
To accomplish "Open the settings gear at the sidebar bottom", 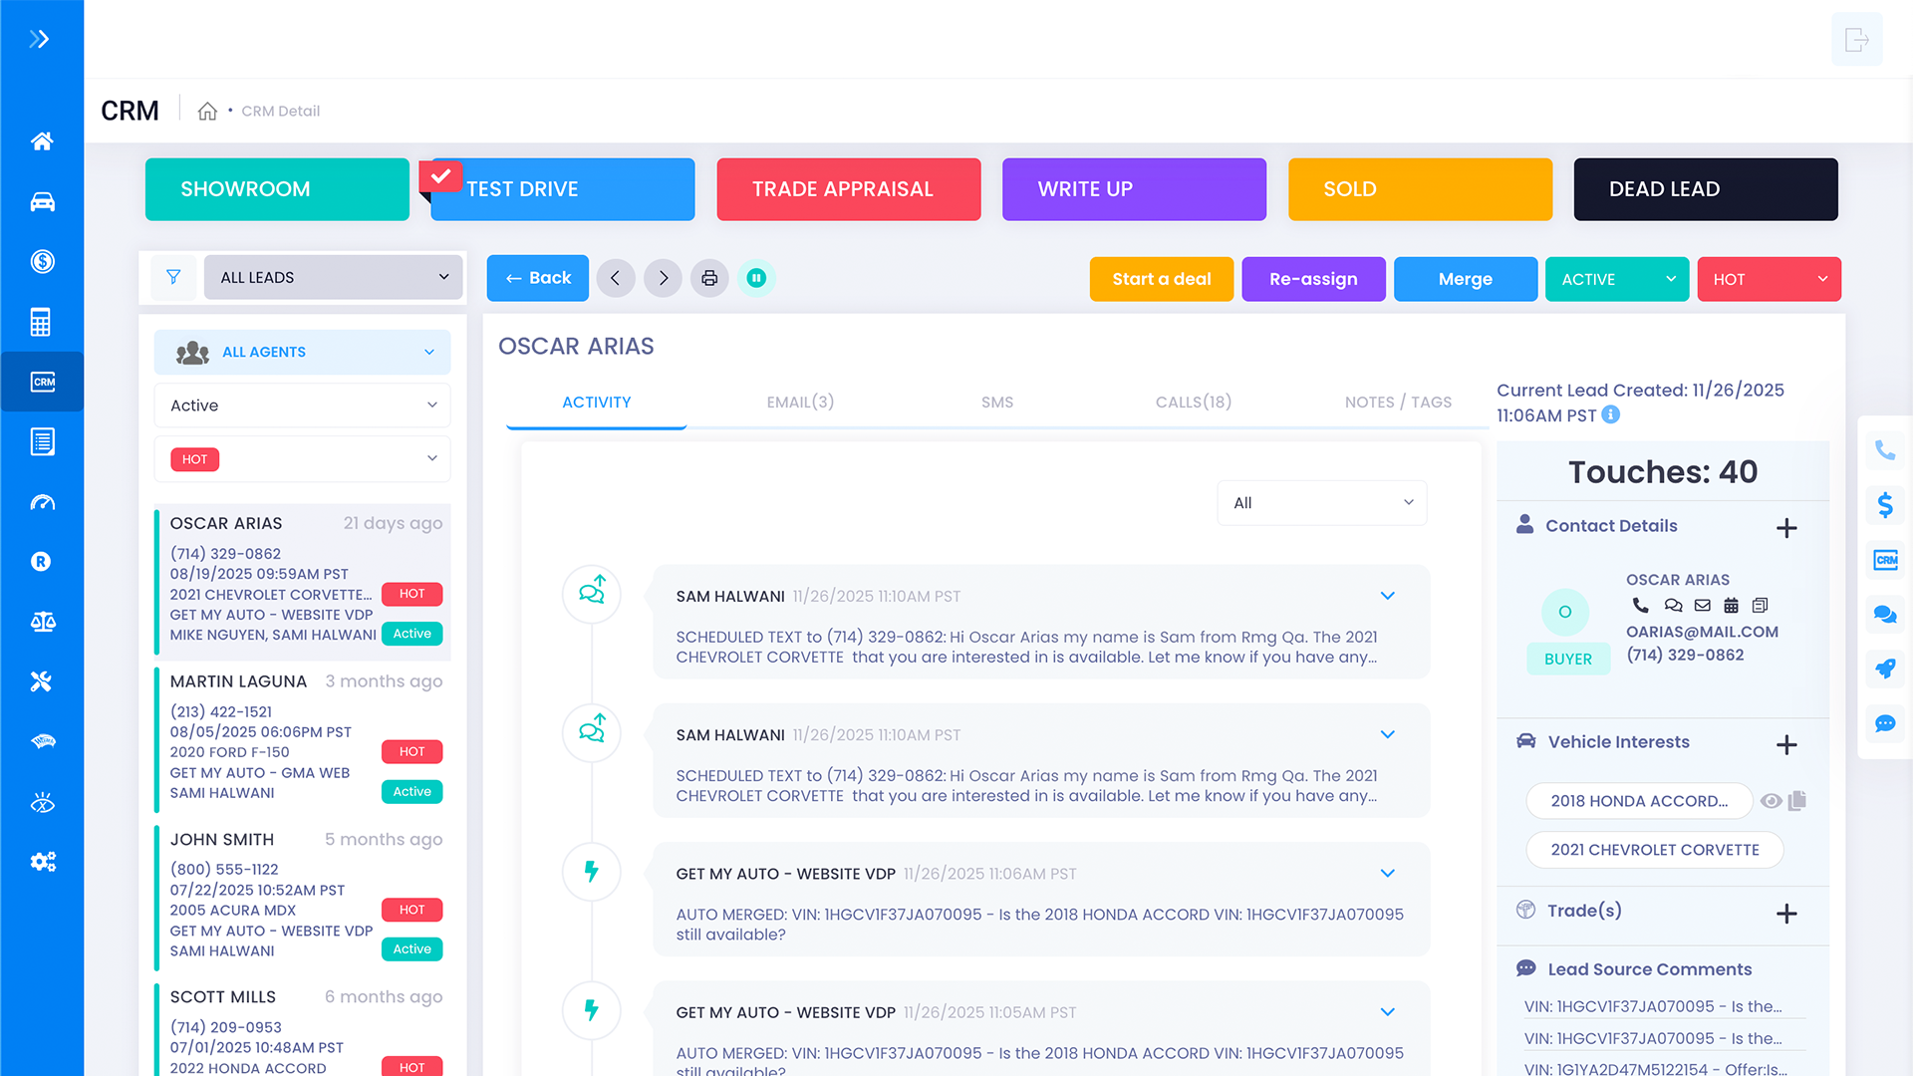I will pyautogui.click(x=42, y=861).
